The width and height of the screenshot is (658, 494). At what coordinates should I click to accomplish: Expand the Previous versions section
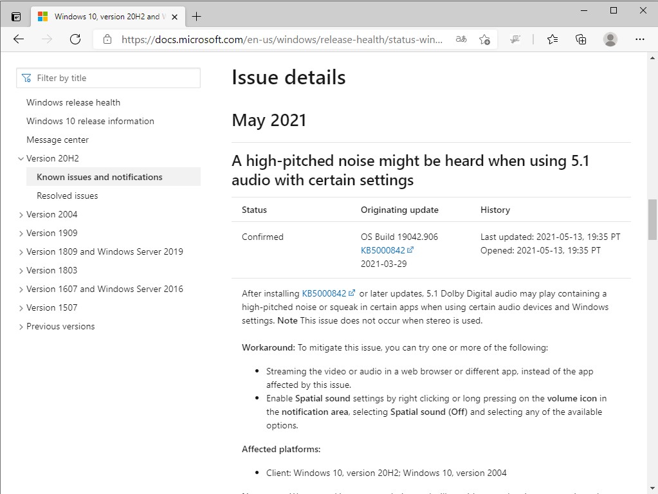21,326
